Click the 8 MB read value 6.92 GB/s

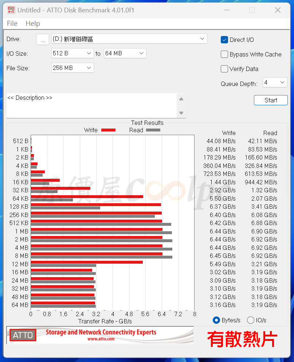pyautogui.click(x=264, y=256)
